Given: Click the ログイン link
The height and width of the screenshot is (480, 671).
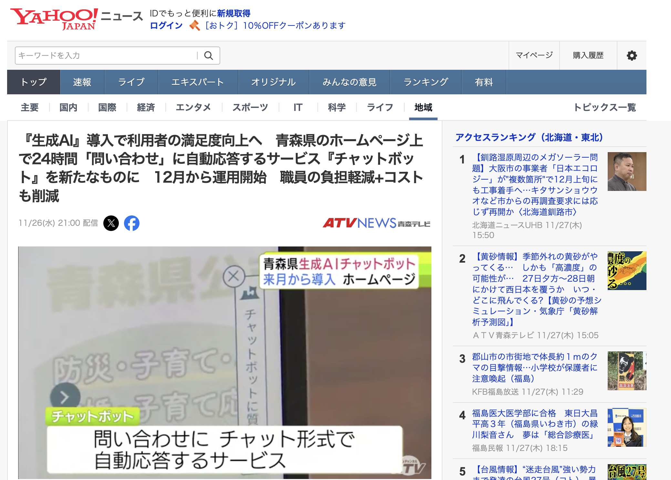Looking at the screenshot, I should point(166,26).
